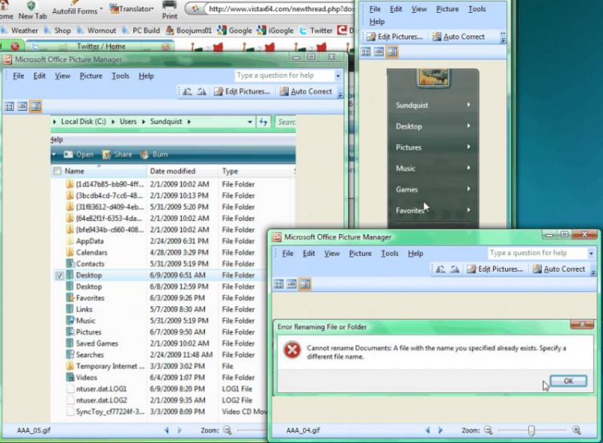
Task: Select Filmstrip view in front Picture Manager window
Action: click(292, 284)
